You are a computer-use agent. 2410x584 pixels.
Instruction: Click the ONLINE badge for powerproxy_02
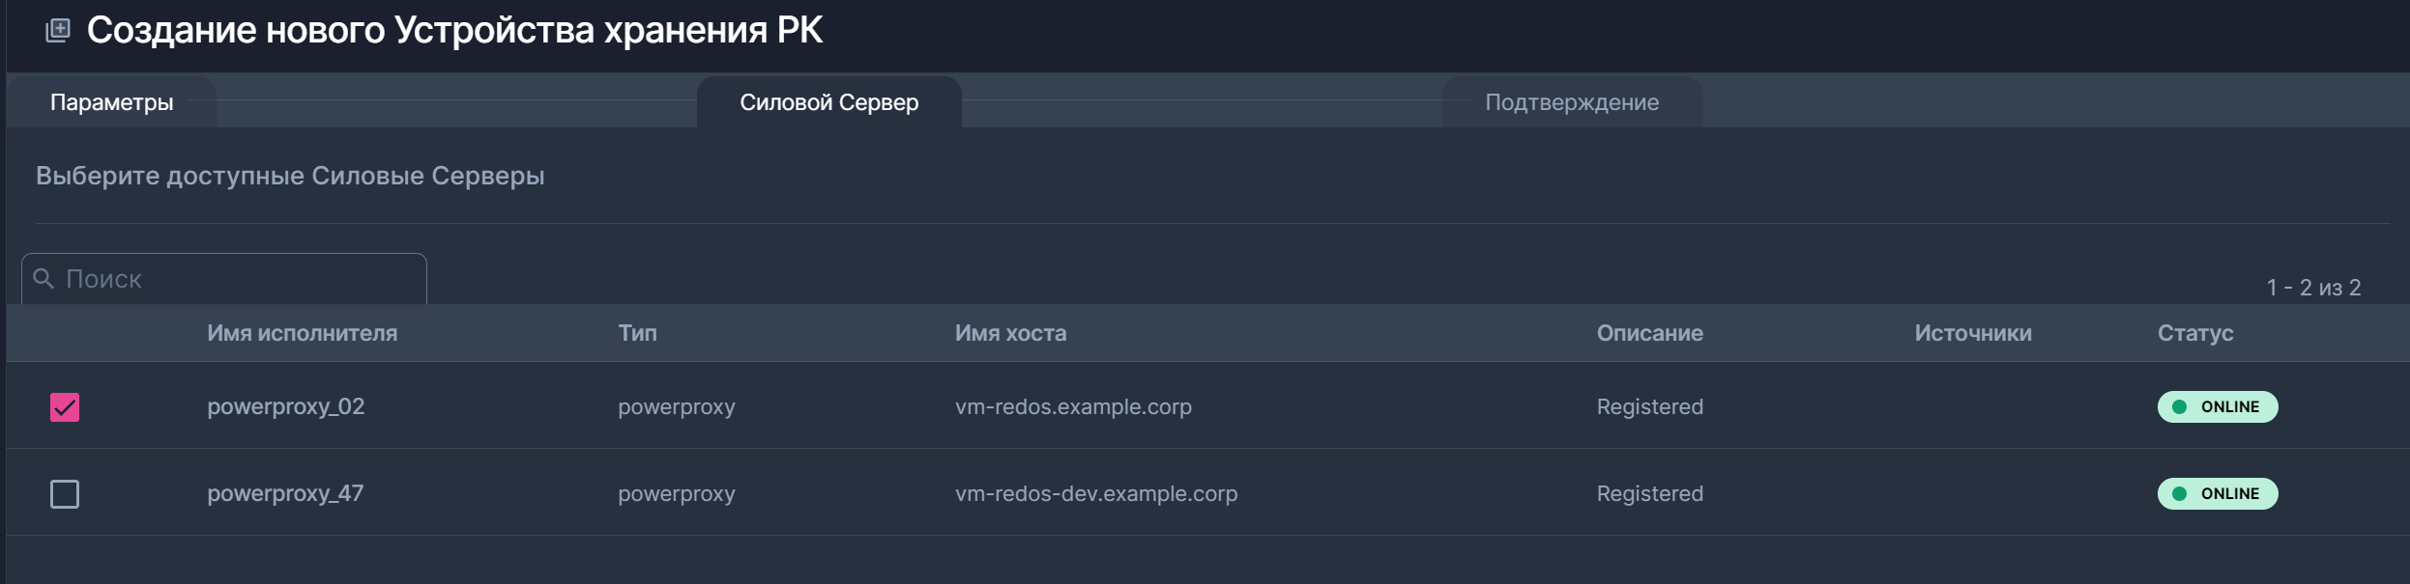coord(2217,407)
